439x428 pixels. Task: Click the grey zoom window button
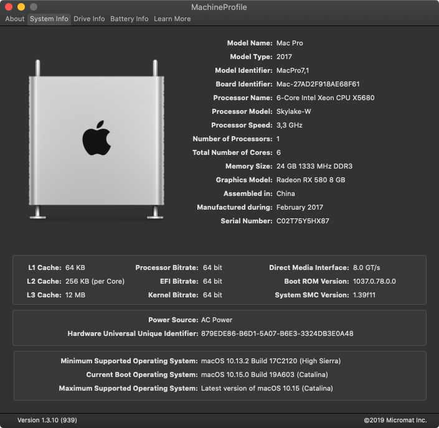tap(34, 7)
